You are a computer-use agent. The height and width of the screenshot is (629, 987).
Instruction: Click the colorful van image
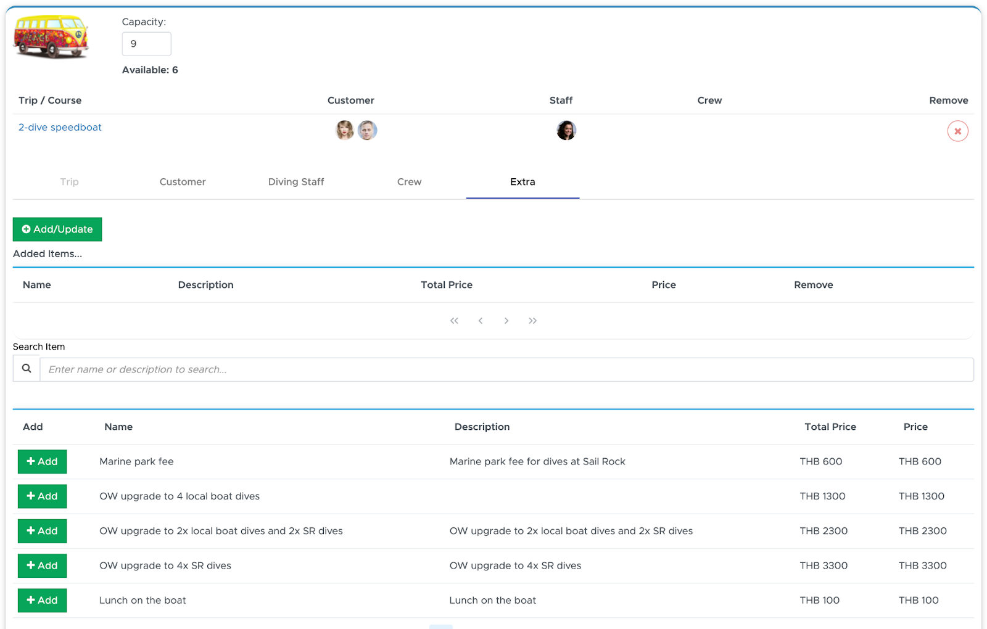coord(51,37)
